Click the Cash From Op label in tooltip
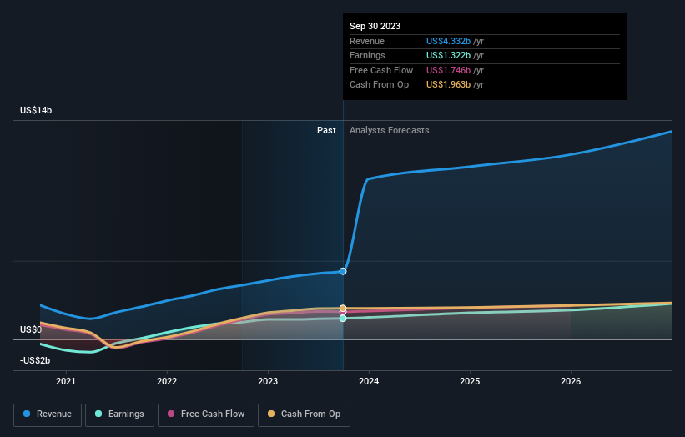 pyautogui.click(x=379, y=85)
